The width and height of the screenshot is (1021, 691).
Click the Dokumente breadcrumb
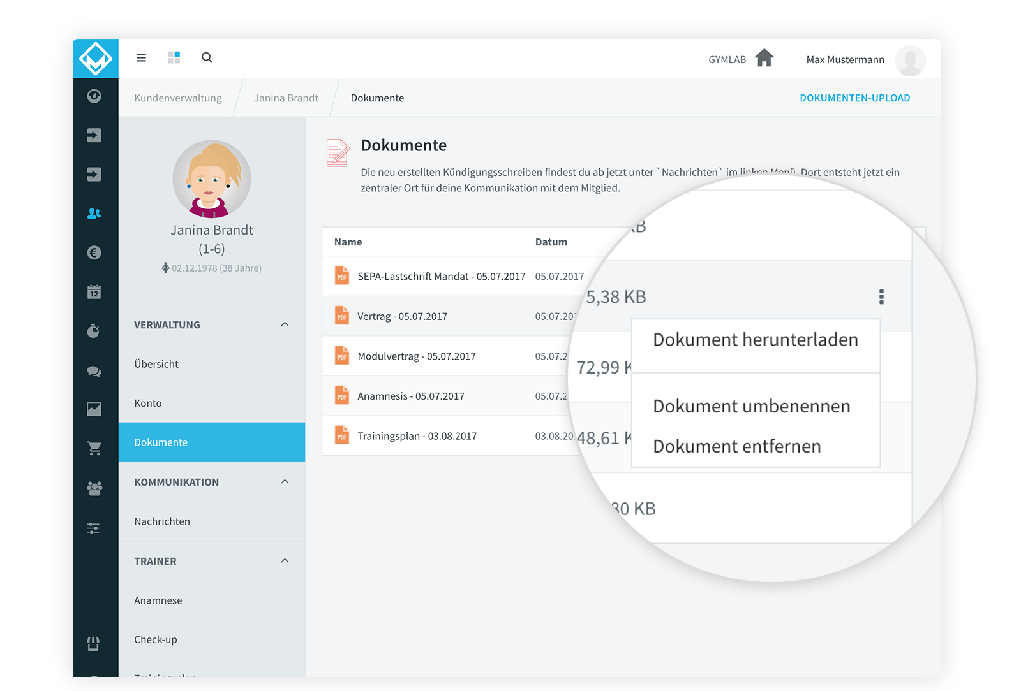pyautogui.click(x=377, y=98)
